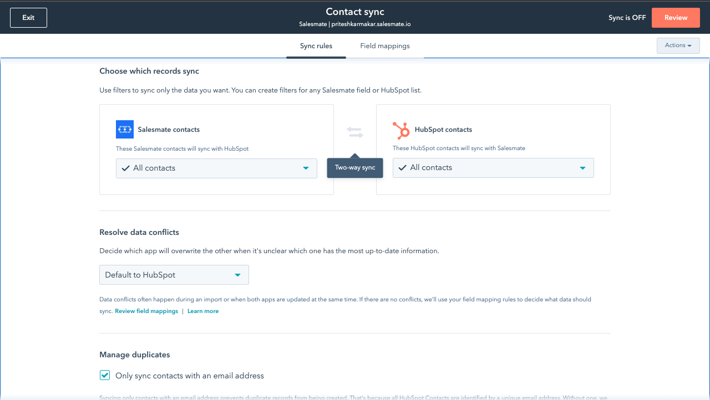Open the 'Learn more' link
Screen dimensions: 710x400
[x=203, y=311]
